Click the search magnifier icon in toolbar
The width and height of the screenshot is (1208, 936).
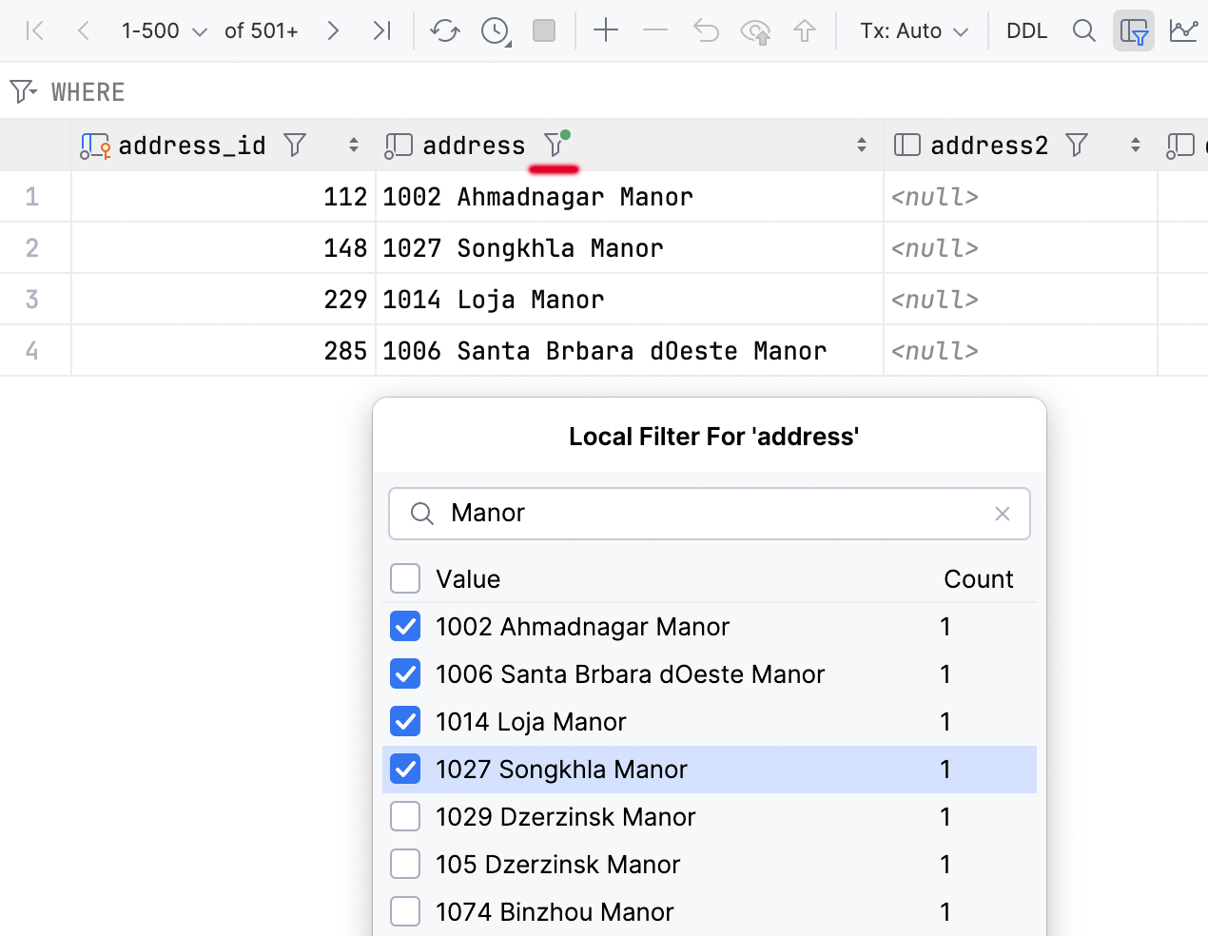pos(1083,31)
